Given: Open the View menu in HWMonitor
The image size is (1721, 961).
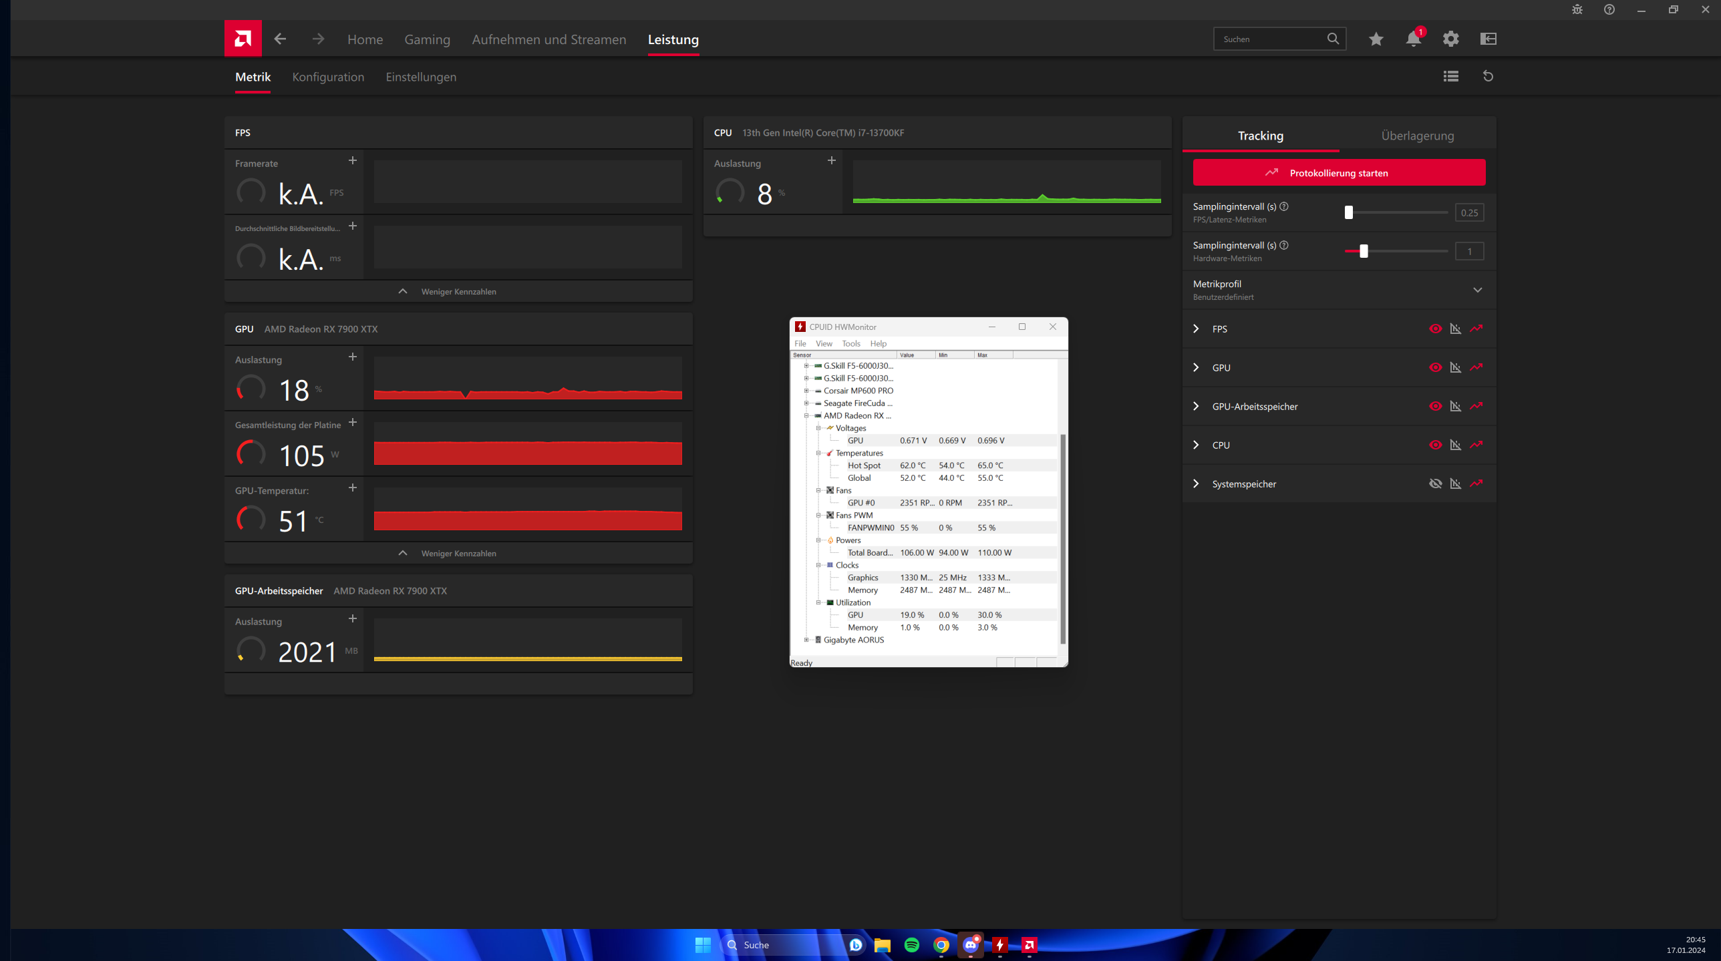Looking at the screenshot, I should pyautogui.click(x=824, y=343).
